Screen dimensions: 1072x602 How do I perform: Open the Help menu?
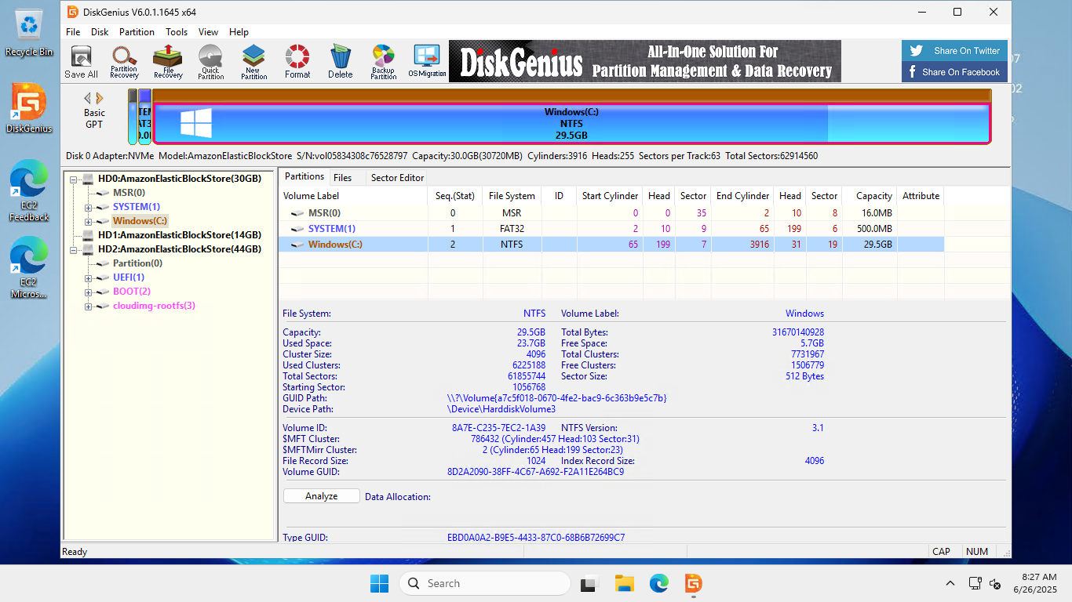point(239,32)
